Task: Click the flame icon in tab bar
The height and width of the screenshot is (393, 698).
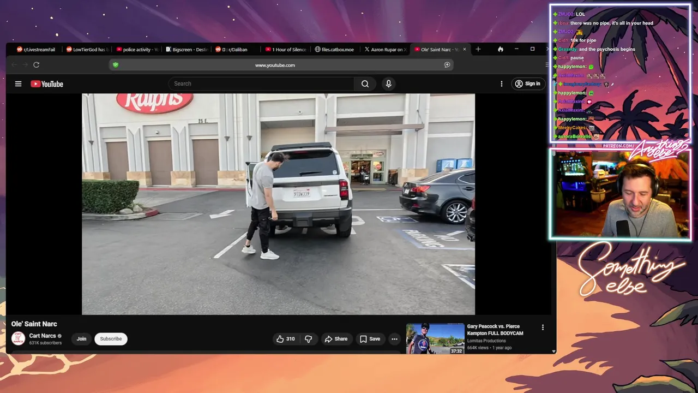Action: point(501,49)
